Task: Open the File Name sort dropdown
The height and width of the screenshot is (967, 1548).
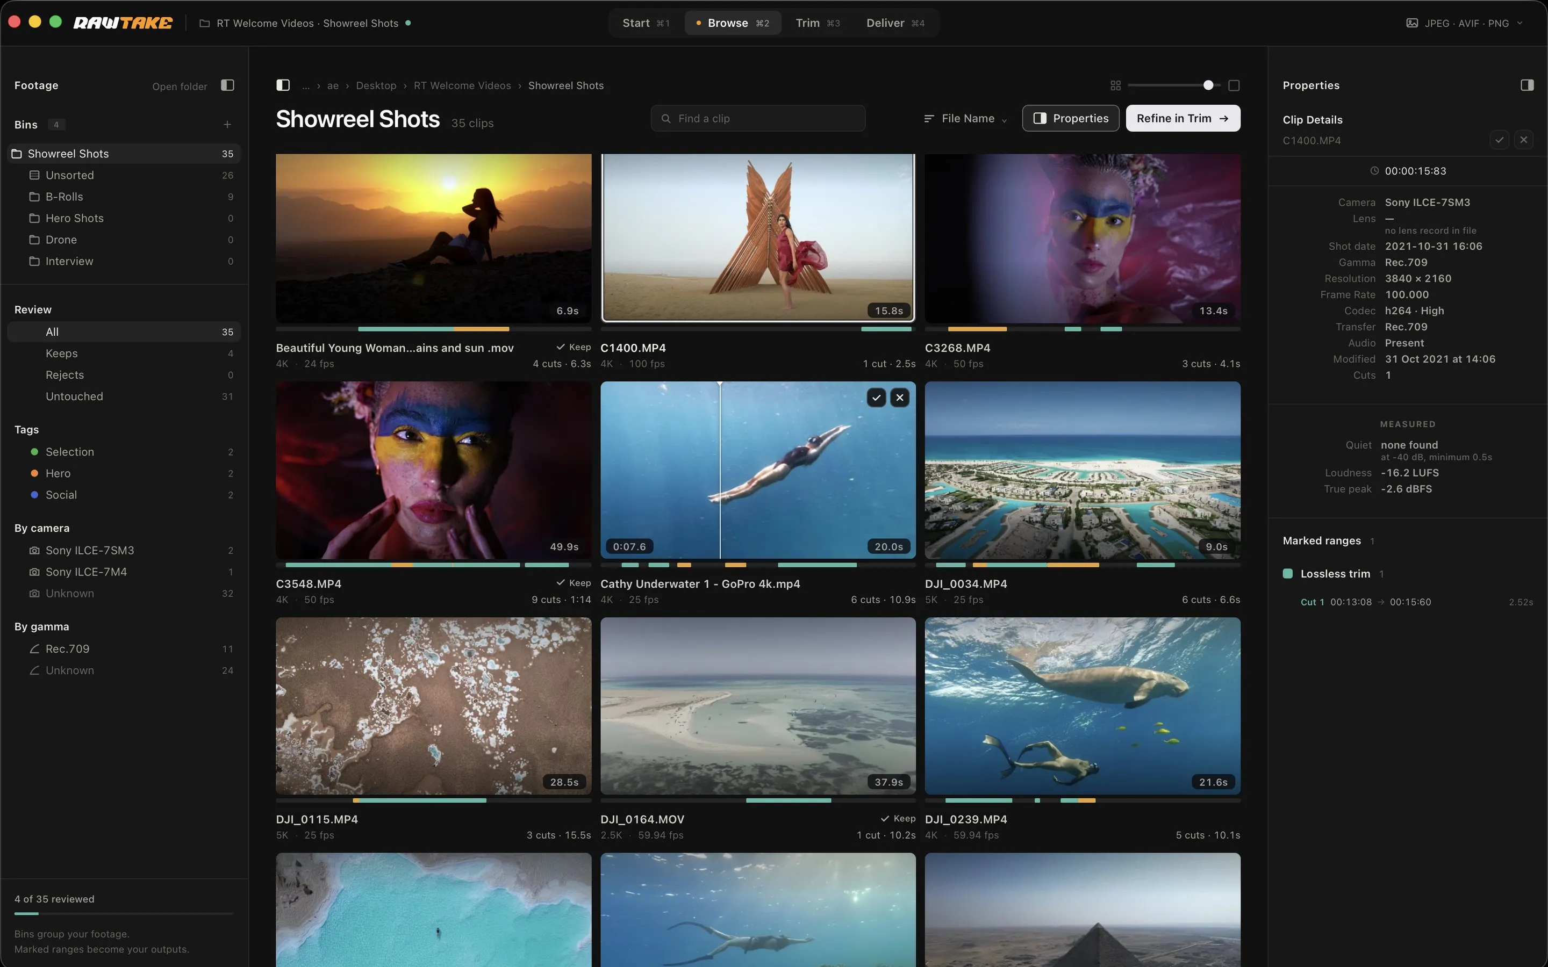Action: [x=966, y=118]
